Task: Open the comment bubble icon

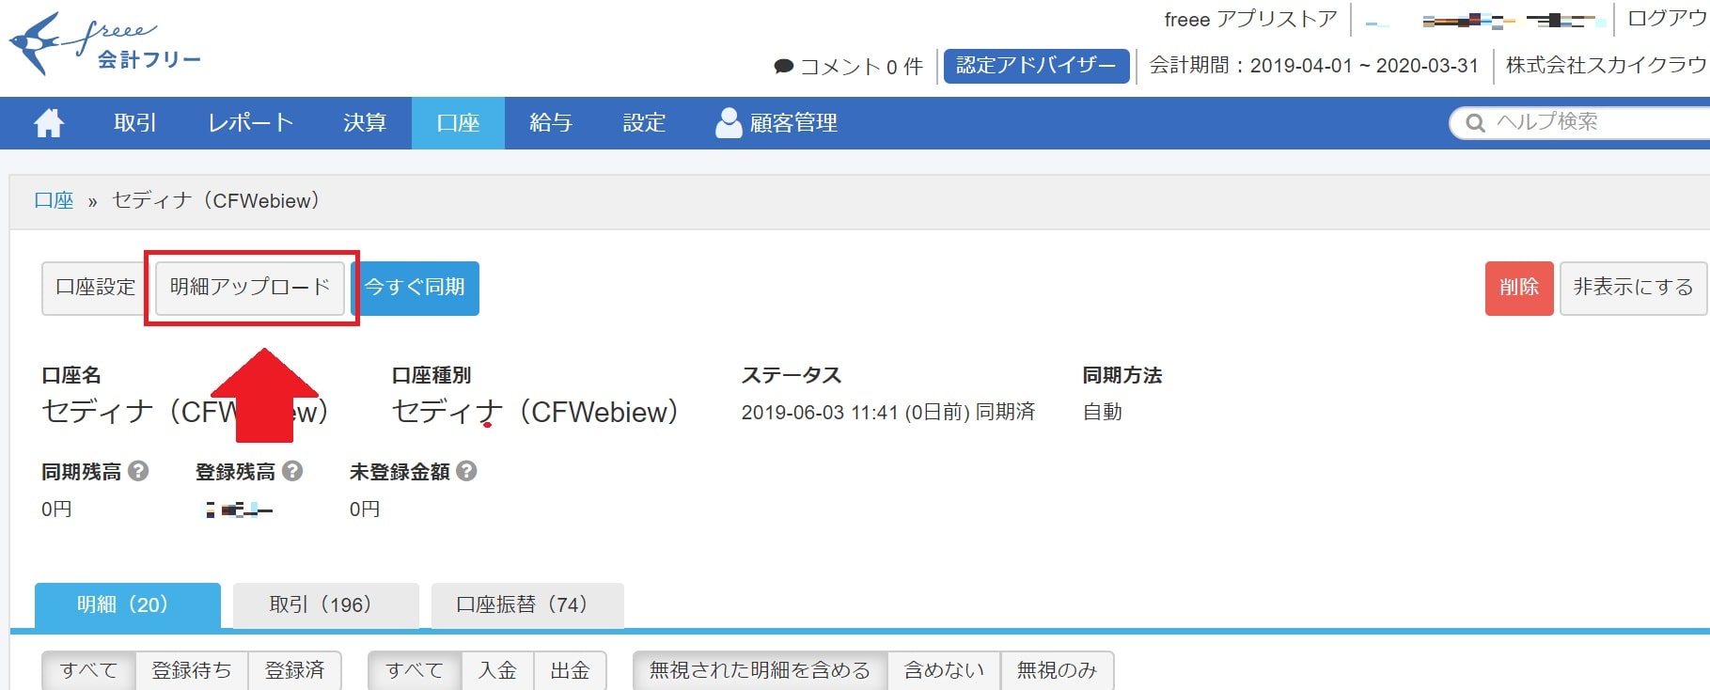Action: pos(784,67)
